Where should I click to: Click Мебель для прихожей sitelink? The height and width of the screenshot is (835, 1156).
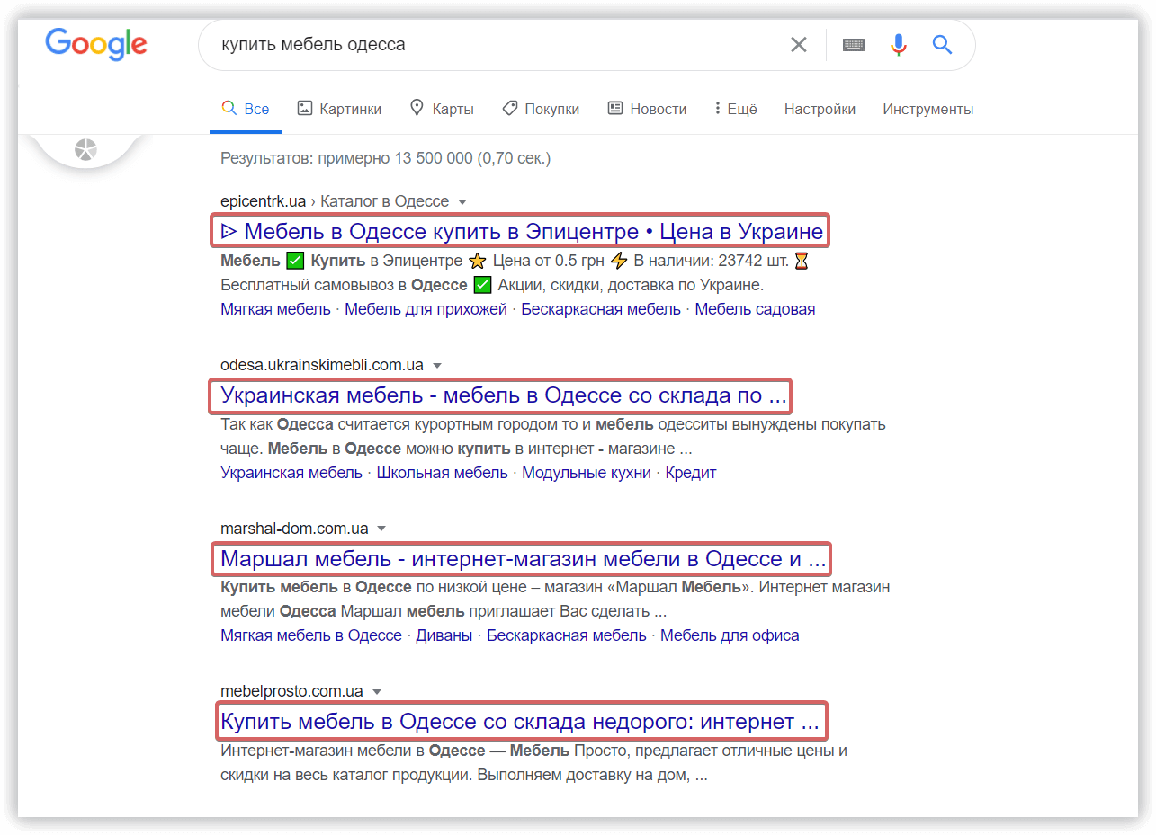tap(426, 309)
